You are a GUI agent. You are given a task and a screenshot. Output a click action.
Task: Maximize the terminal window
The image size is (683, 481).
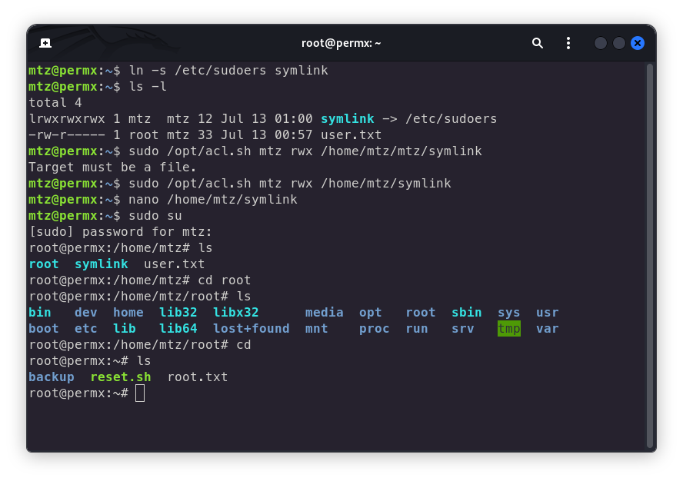coord(619,43)
